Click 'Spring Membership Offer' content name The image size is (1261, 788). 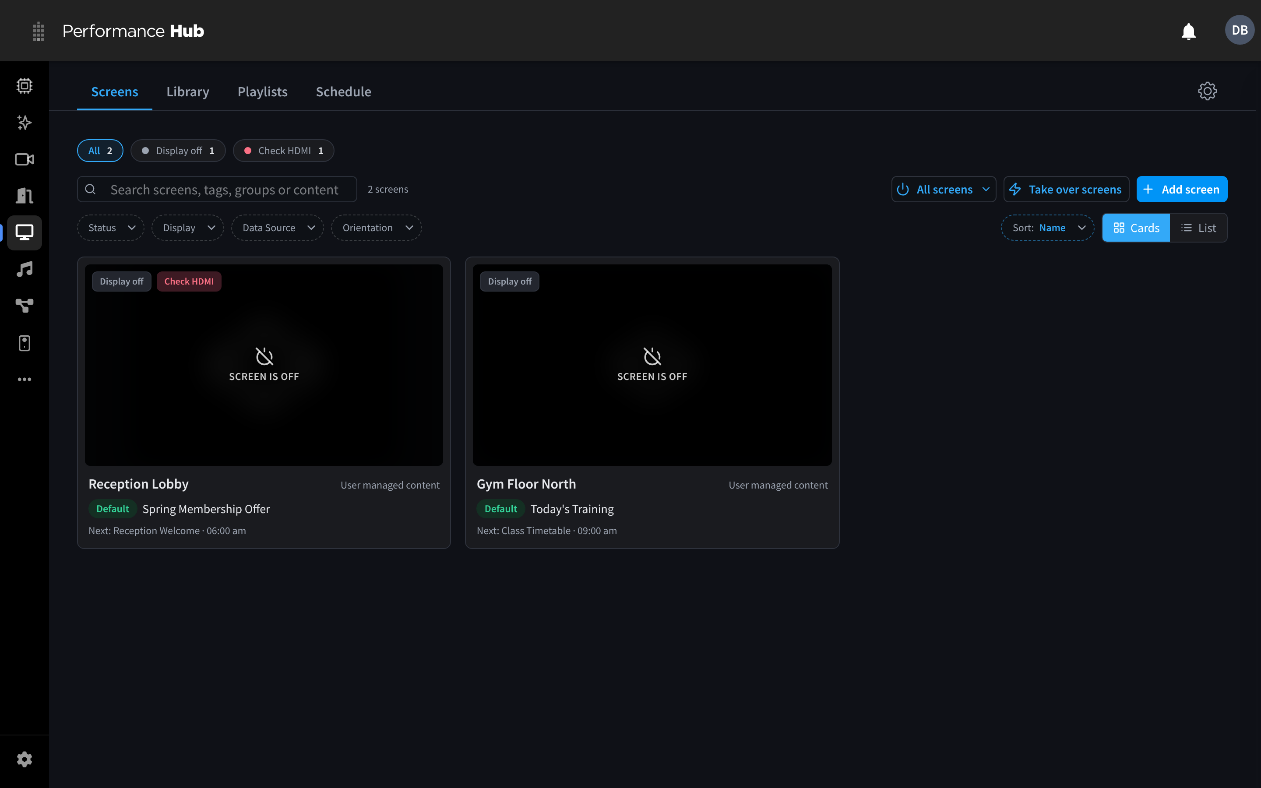206,509
